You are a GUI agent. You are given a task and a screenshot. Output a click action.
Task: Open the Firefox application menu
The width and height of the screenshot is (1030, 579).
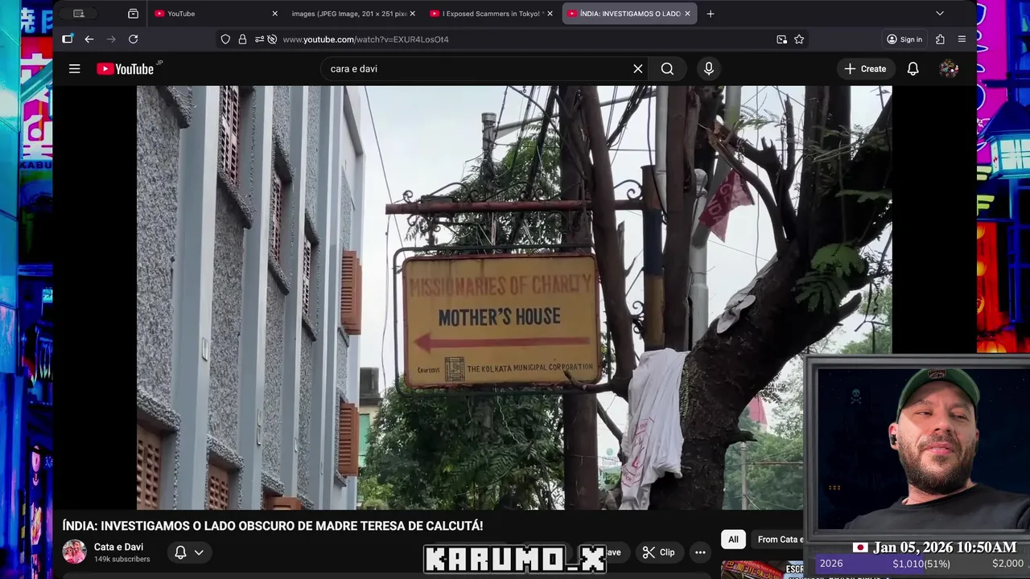tap(962, 39)
